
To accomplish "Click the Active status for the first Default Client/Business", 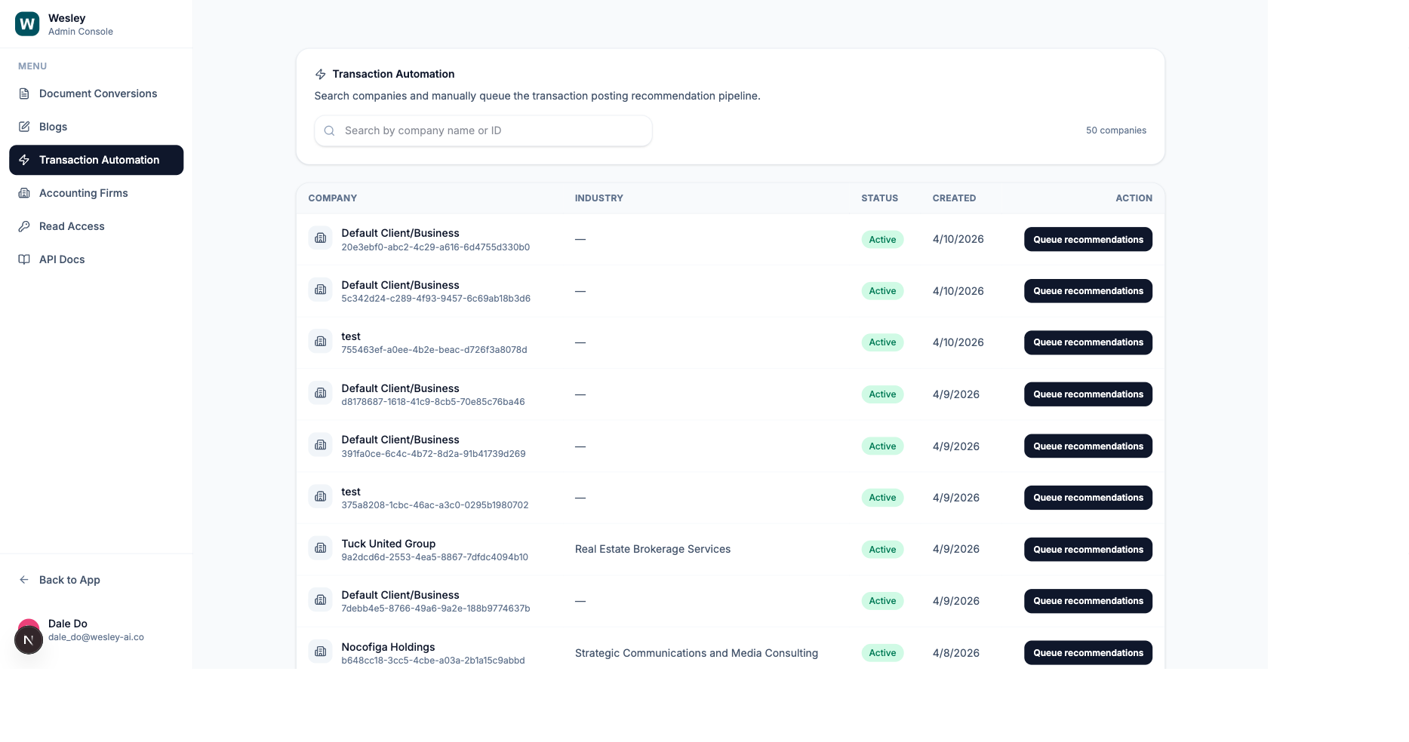I will point(881,239).
